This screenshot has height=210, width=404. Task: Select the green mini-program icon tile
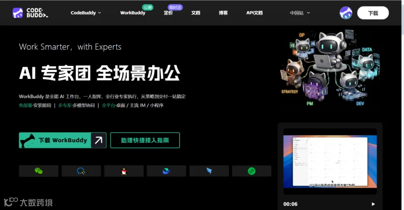coord(252,171)
